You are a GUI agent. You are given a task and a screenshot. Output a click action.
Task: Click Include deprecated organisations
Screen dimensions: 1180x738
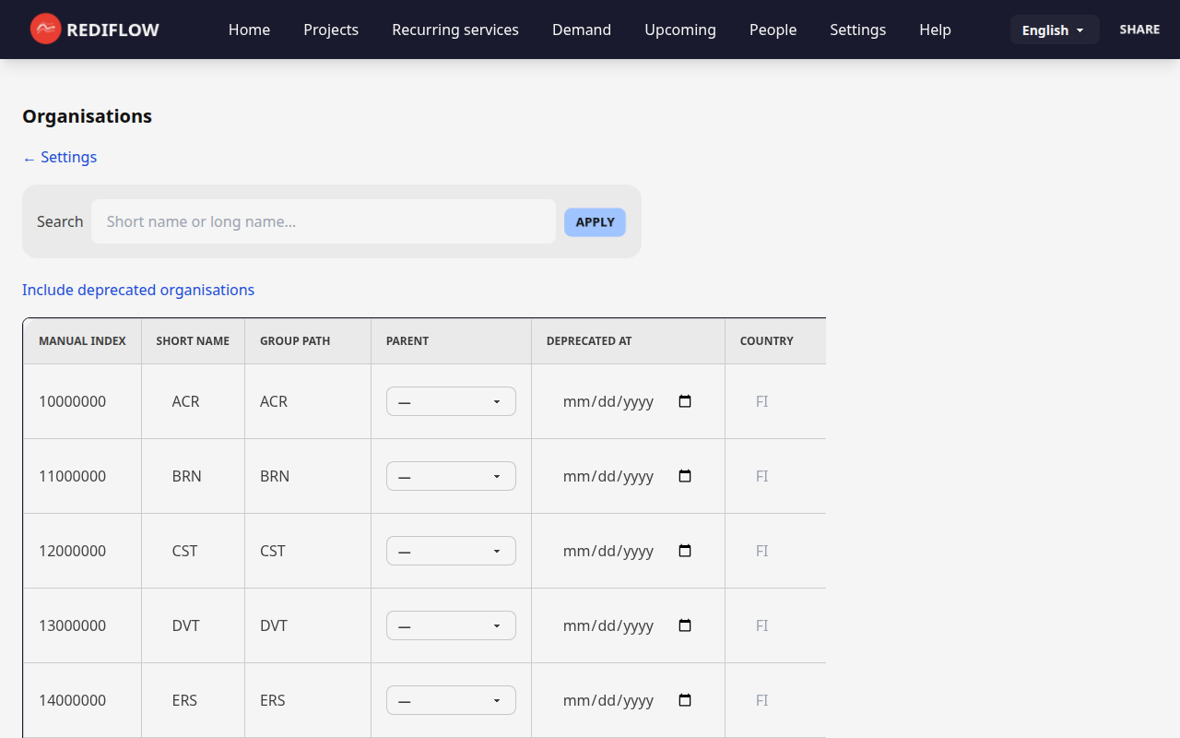point(138,290)
